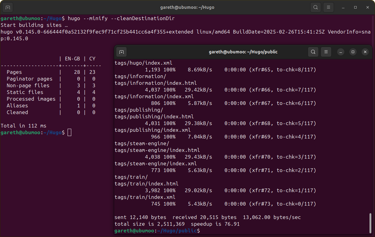This screenshot has width=375, height=237.
Task: Open new tab in ~/Hugo/public terminal window
Action: [121, 52]
